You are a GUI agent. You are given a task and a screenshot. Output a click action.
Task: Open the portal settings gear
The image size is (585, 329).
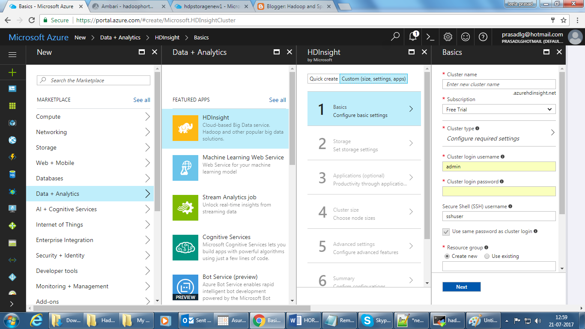click(x=448, y=37)
